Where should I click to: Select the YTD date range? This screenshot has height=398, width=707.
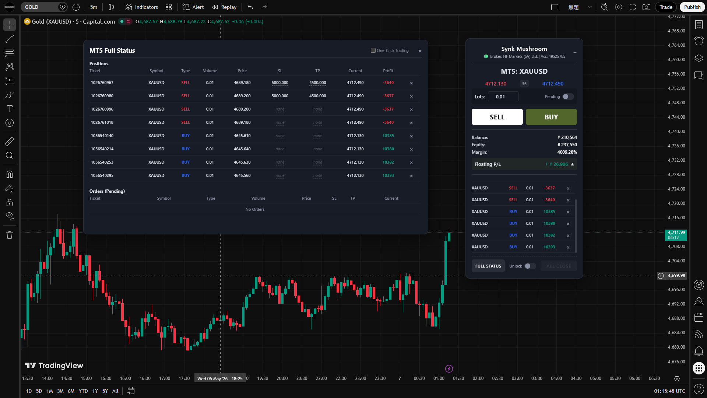[83, 391]
